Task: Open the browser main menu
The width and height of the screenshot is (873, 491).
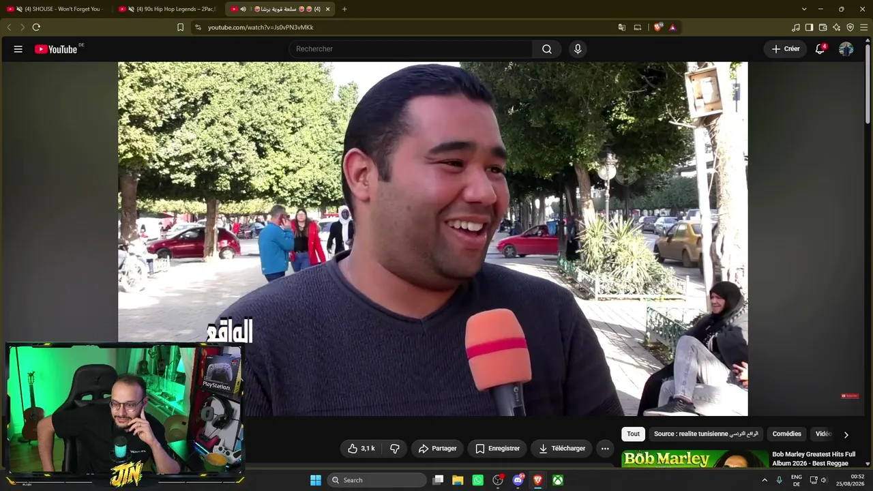Action: 864,27
